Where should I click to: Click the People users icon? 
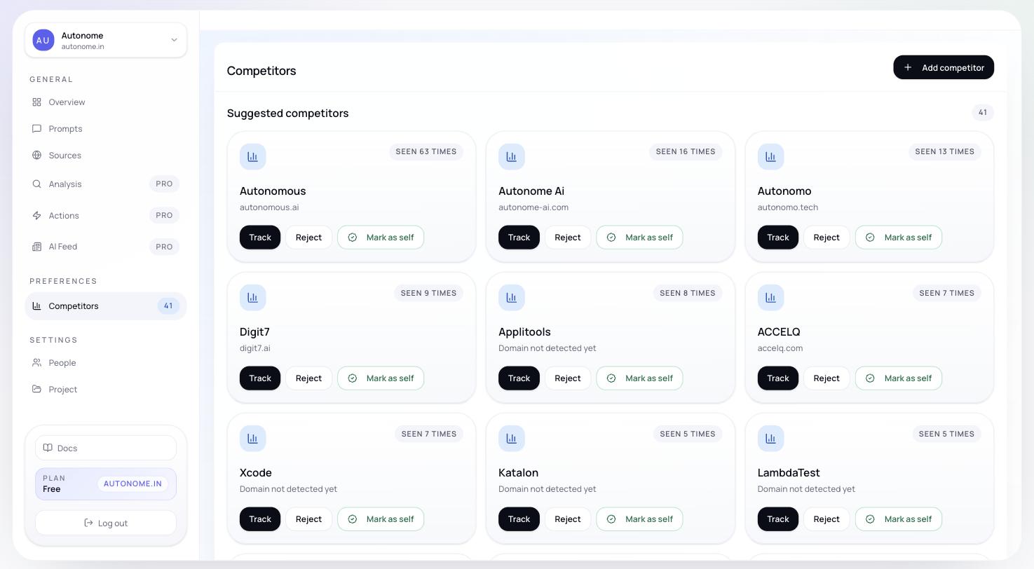point(36,363)
